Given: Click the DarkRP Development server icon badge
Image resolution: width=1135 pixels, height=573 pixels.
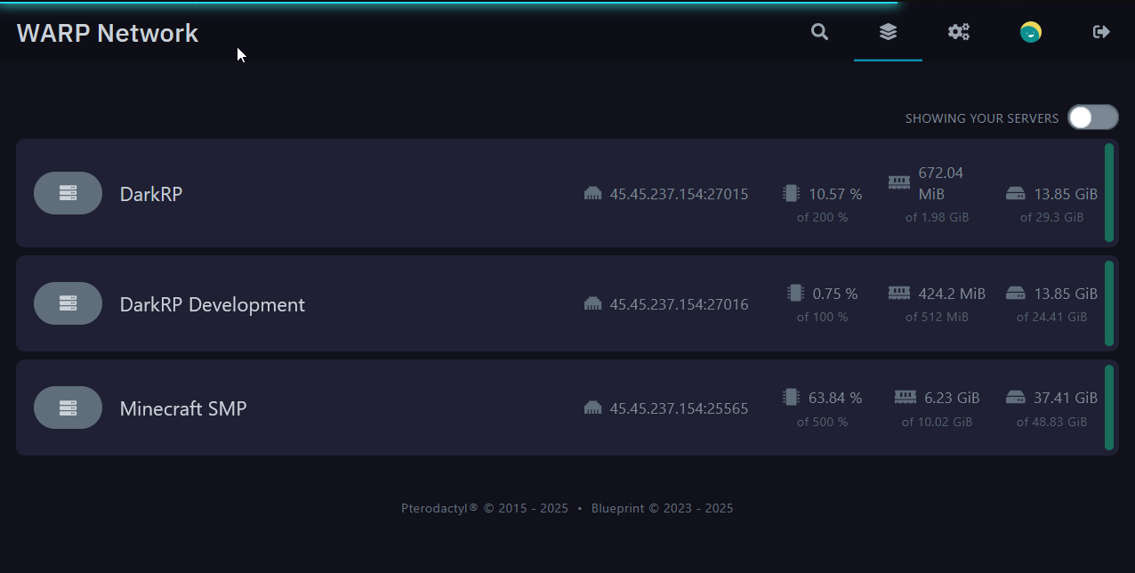Looking at the screenshot, I should [x=68, y=303].
